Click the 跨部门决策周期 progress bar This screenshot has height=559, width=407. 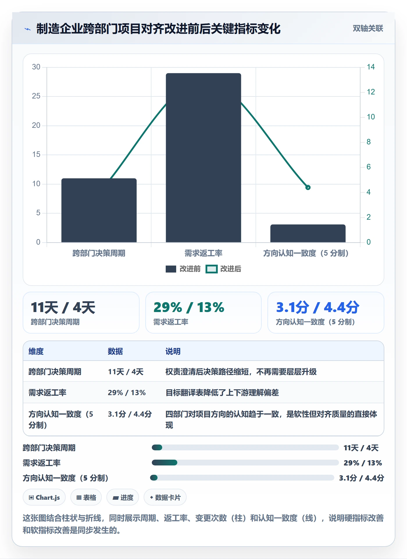[x=245, y=447]
